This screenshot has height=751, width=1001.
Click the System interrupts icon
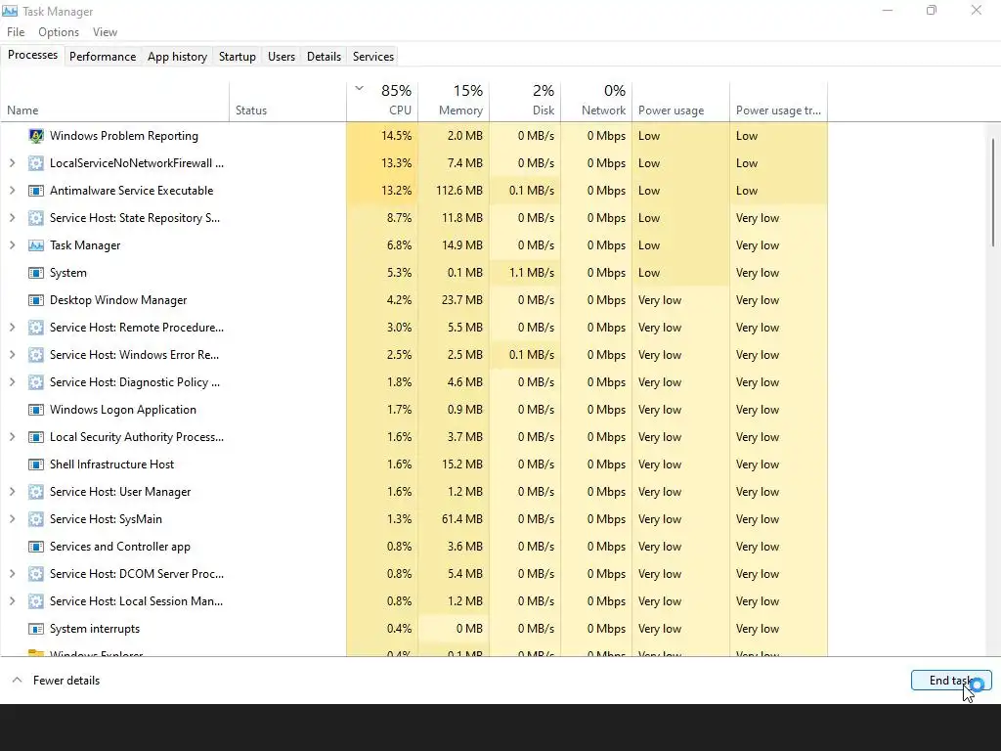[36, 629]
